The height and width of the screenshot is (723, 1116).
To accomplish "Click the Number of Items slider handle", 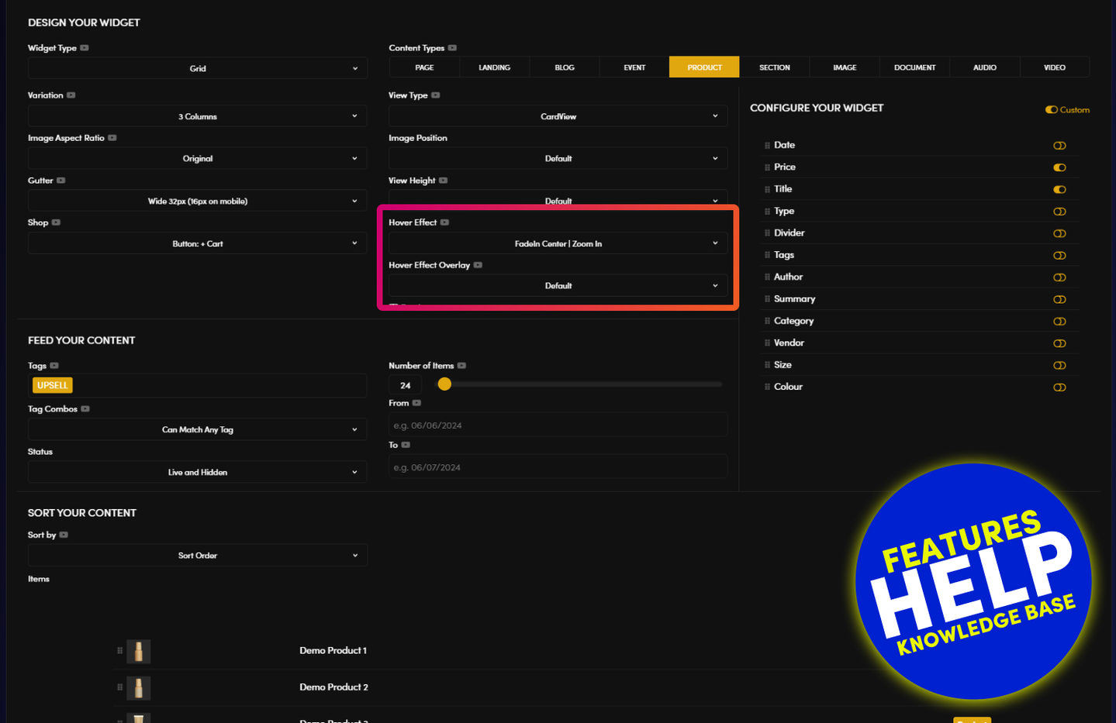I will tap(444, 384).
